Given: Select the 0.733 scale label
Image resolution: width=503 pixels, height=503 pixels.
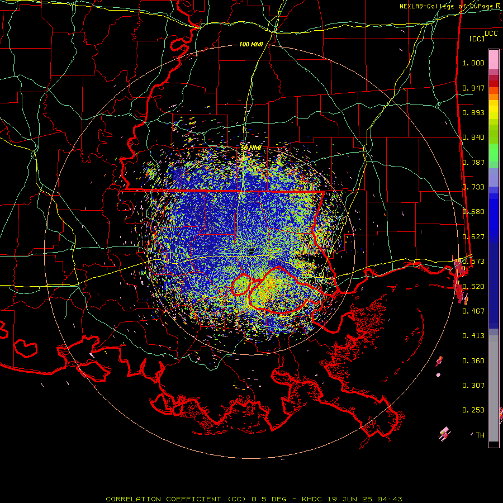Looking at the screenshot, I should click(x=473, y=187).
